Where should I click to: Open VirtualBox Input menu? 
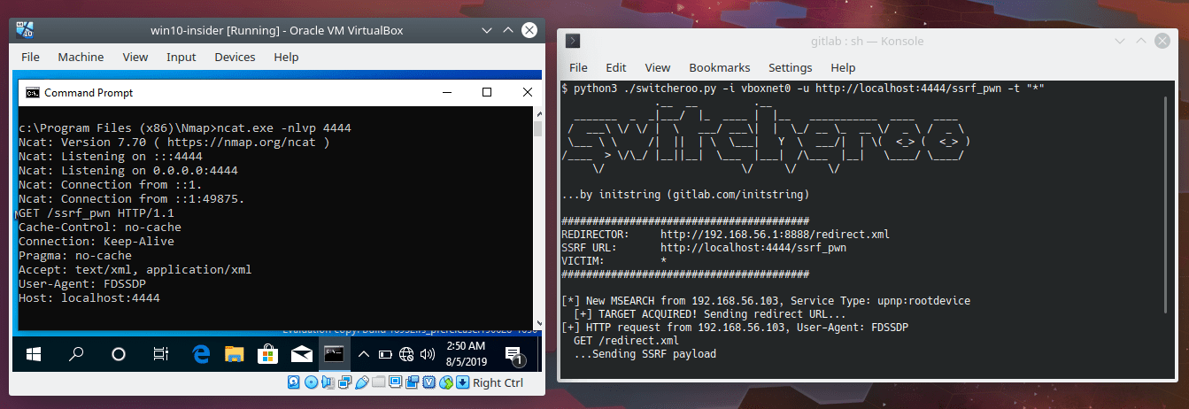(x=181, y=57)
